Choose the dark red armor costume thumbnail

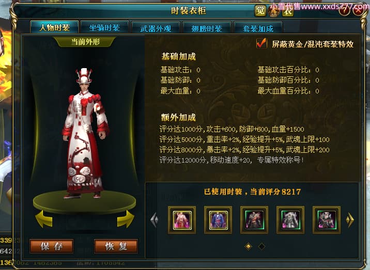coord(254,220)
